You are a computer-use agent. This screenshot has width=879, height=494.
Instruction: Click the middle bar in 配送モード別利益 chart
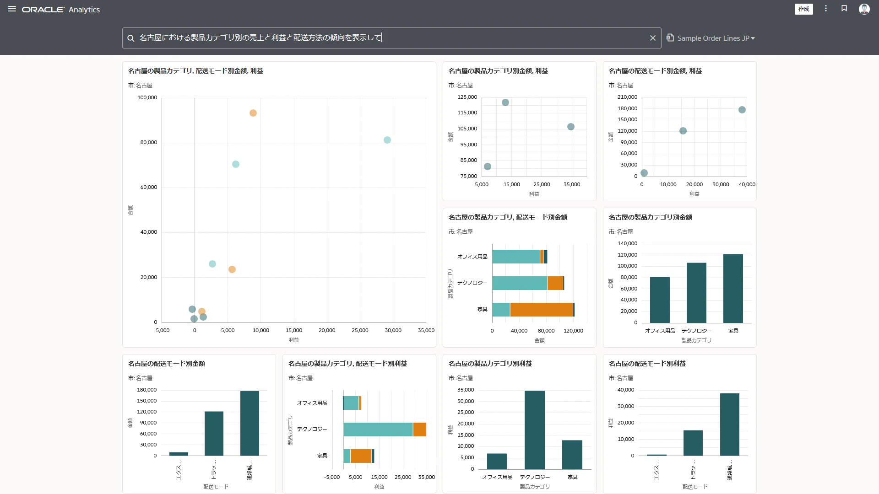pyautogui.click(x=693, y=443)
